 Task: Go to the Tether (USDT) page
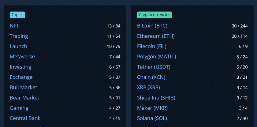point(154,67)
